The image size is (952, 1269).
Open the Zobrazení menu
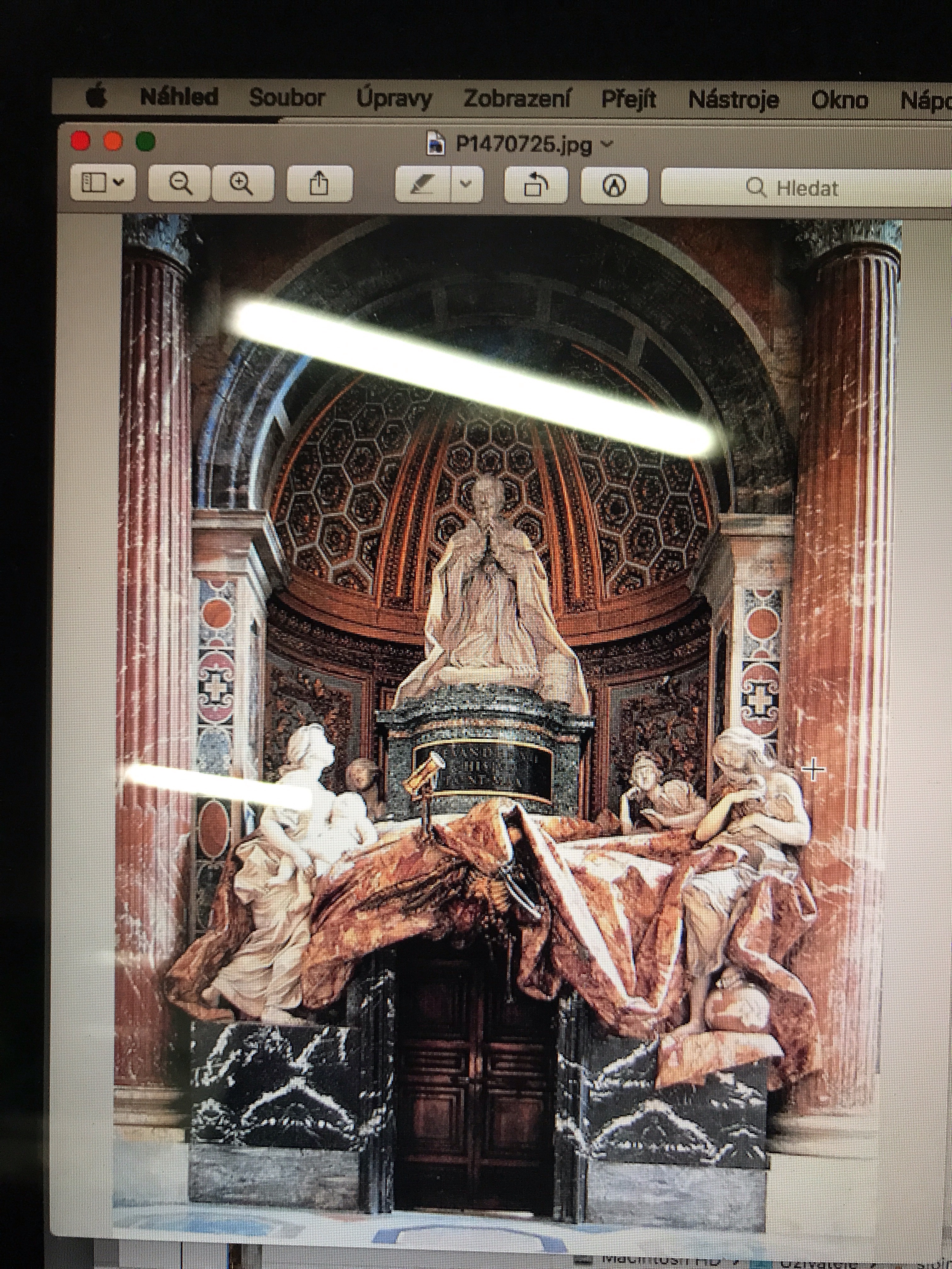pos(517,99)
